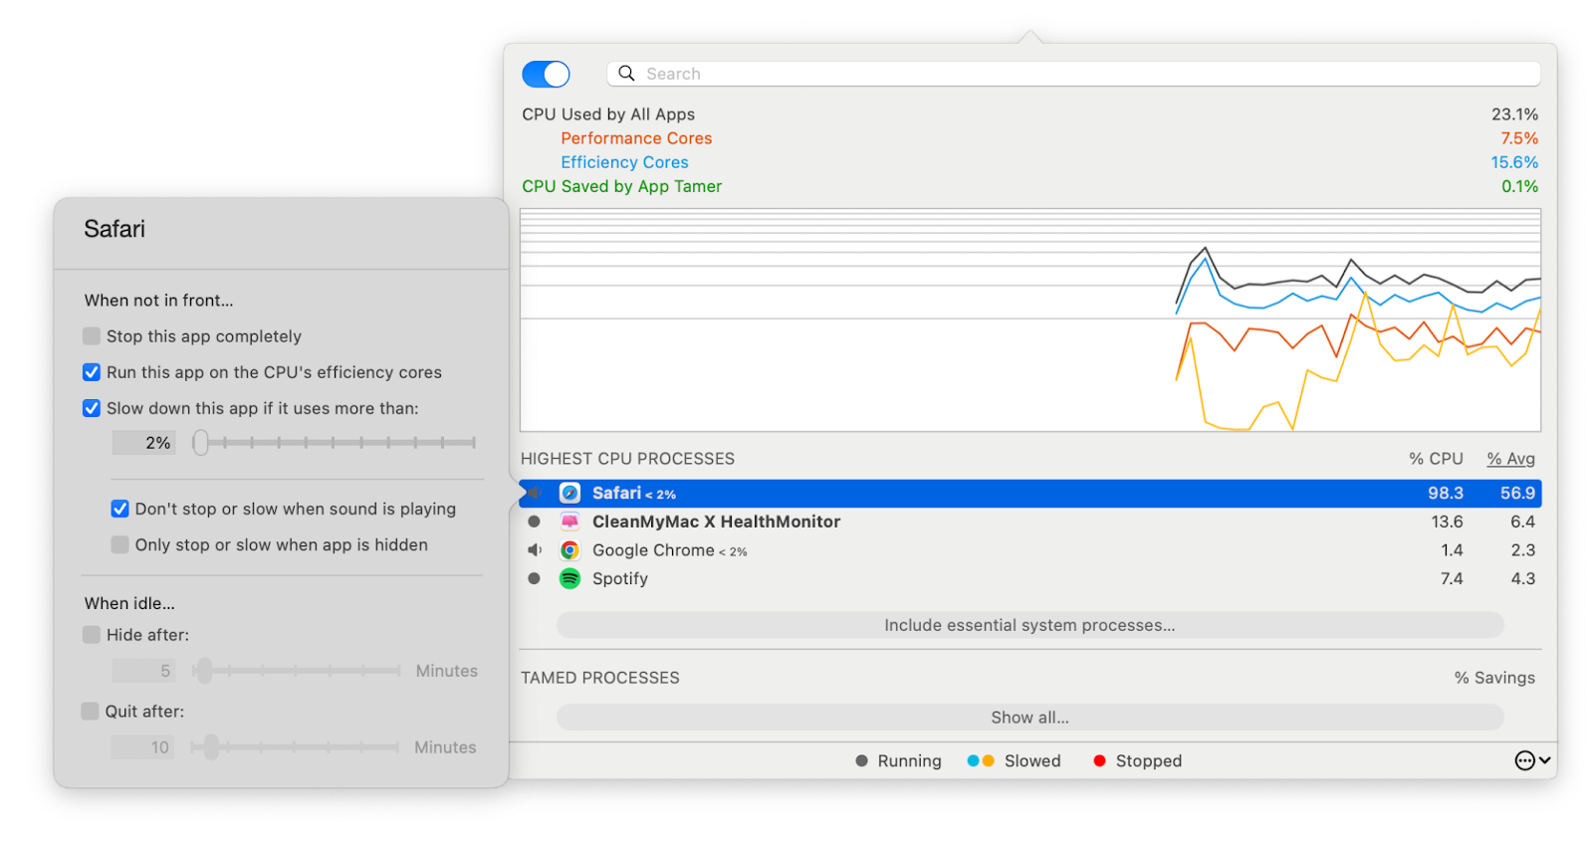The width and height of the screenshot is (1593, 848).
Task: Click the blue-orange Slowed legend dots
Action: [x=981, y=760]
